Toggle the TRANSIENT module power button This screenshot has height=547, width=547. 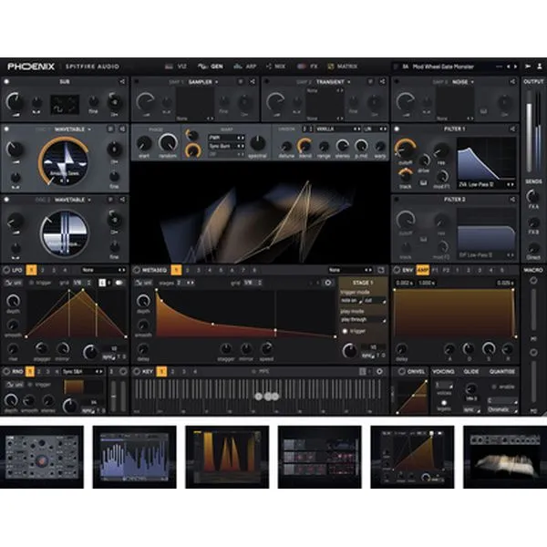267,82
